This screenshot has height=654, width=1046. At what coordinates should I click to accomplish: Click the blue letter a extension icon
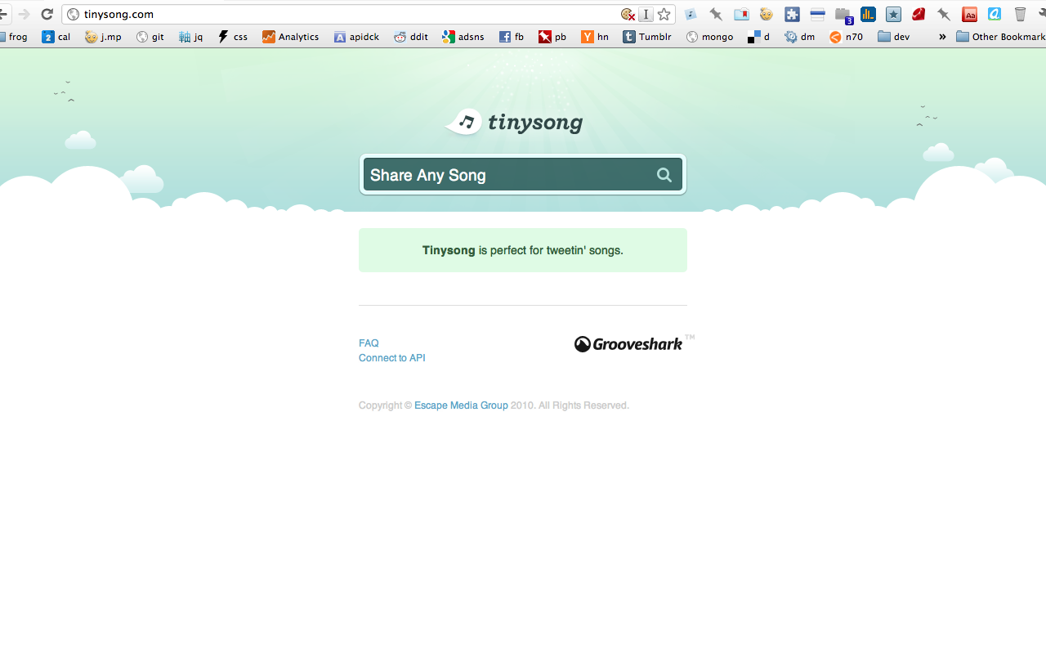pyautogui.click(x=995, y=14)
